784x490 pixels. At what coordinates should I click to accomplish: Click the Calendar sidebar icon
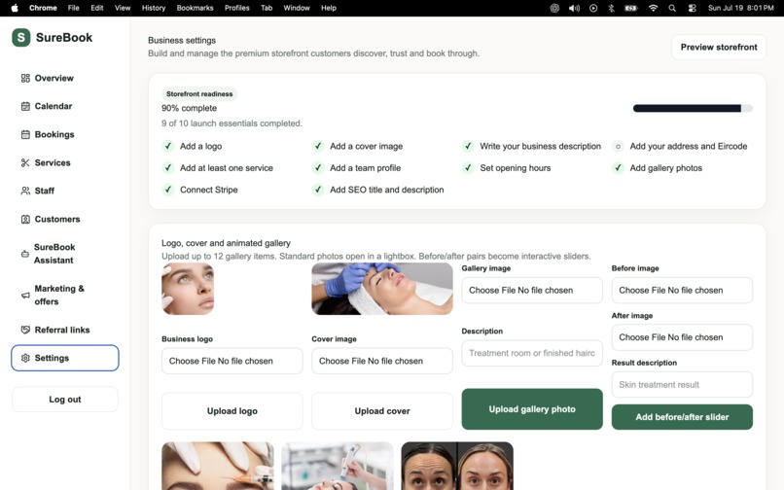point(25,106)
